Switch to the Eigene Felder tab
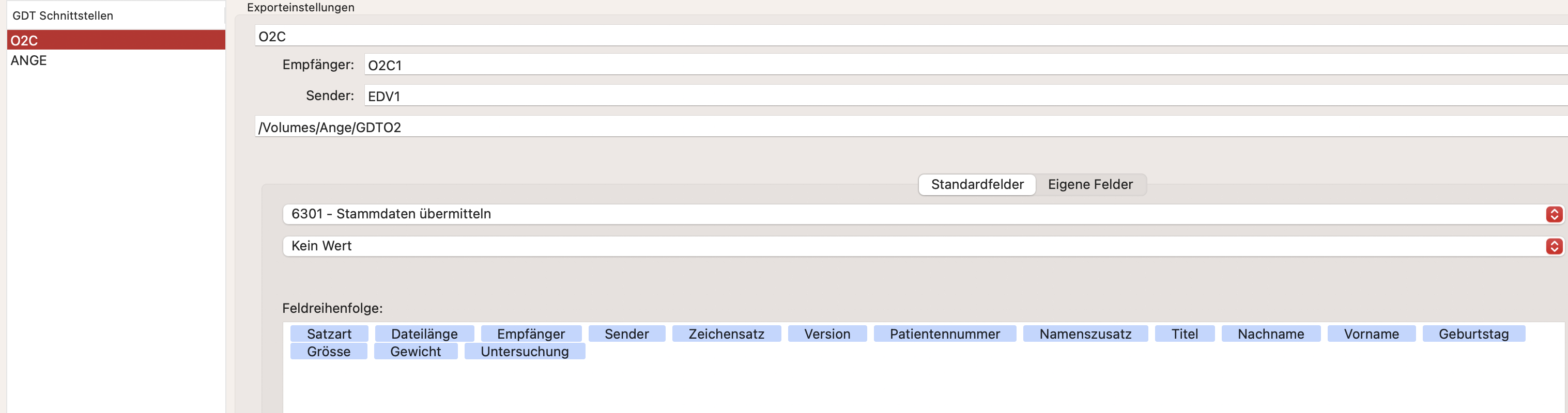The image size is (1568, 413). tap(1090, 184)
